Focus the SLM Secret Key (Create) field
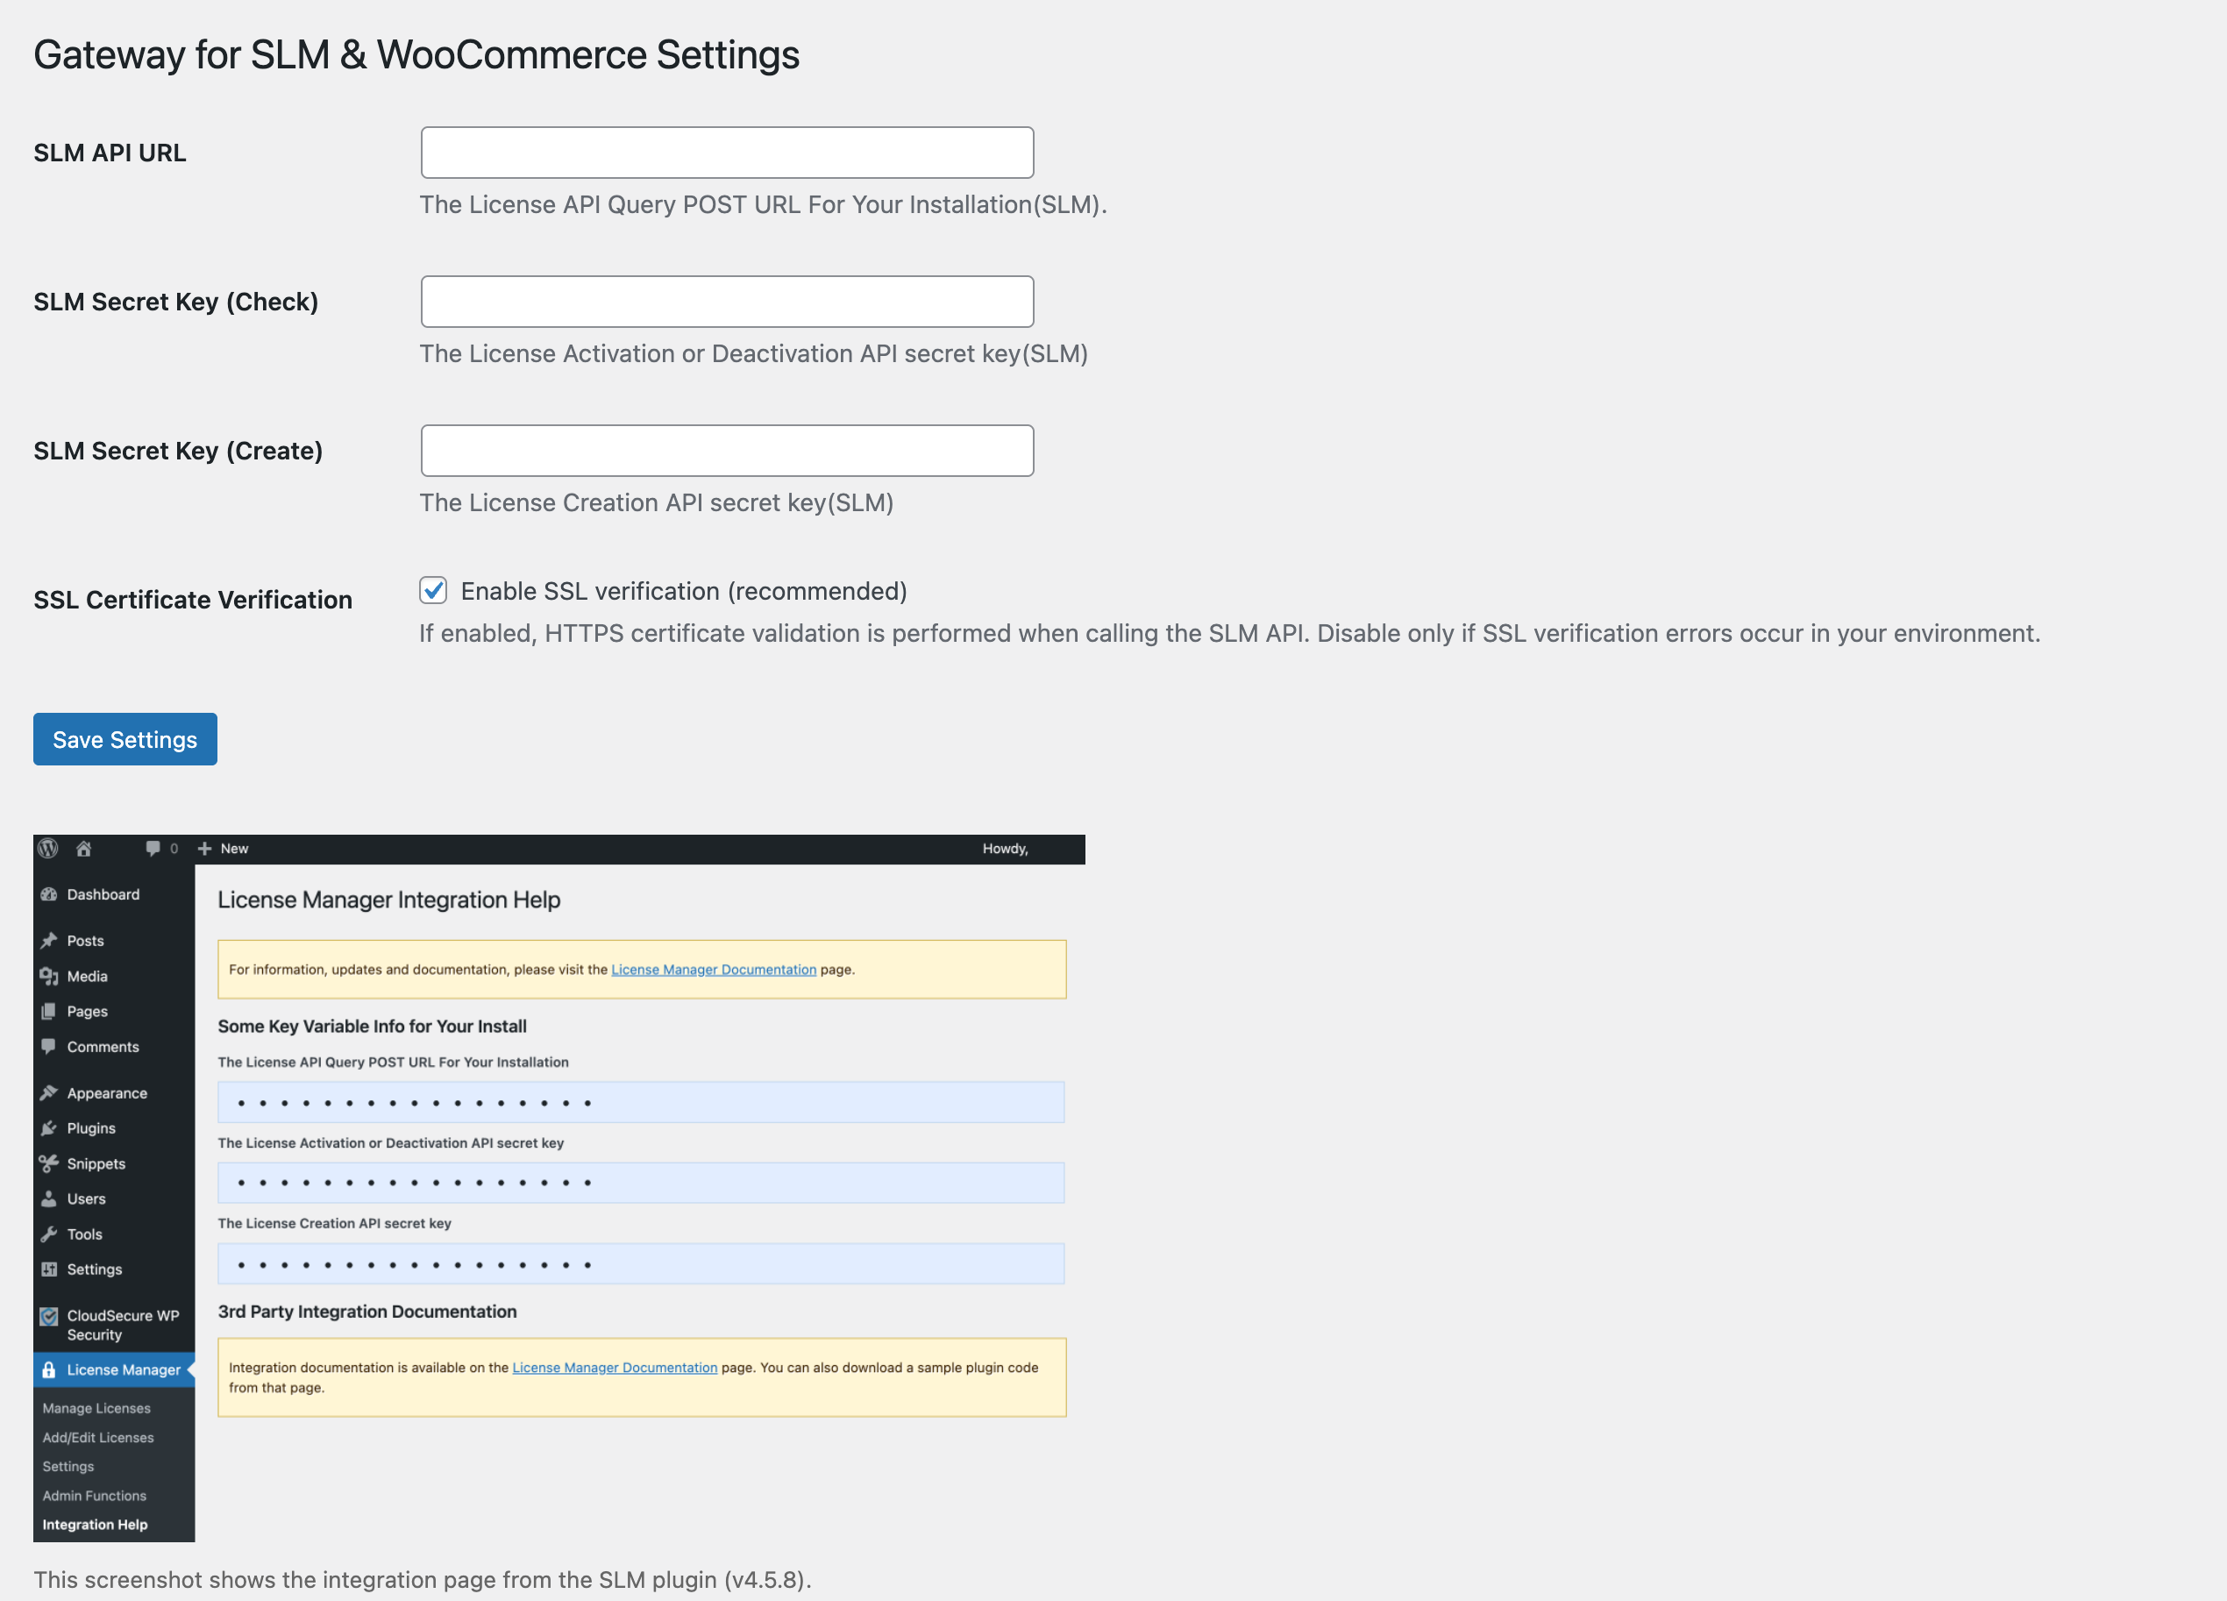This screenshot has height=1601, width=2227. tap(727, 452)
